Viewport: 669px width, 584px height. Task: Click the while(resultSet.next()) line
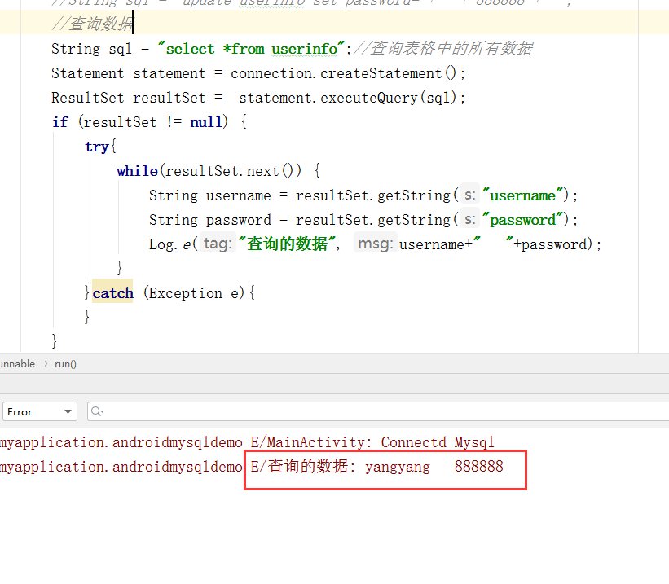pyautogui.click(x=218, y=171)
